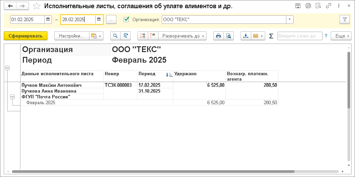Screen dimensions: 355x177
Task: Open the filter funnel button
Action: pyautogui.click(x=345, y=19)
